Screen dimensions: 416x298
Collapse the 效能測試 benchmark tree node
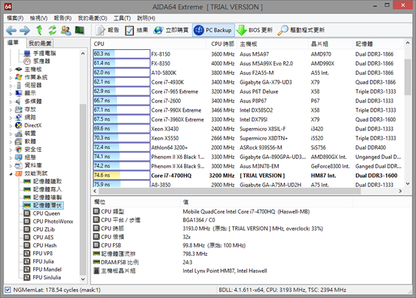coord(11,174)
